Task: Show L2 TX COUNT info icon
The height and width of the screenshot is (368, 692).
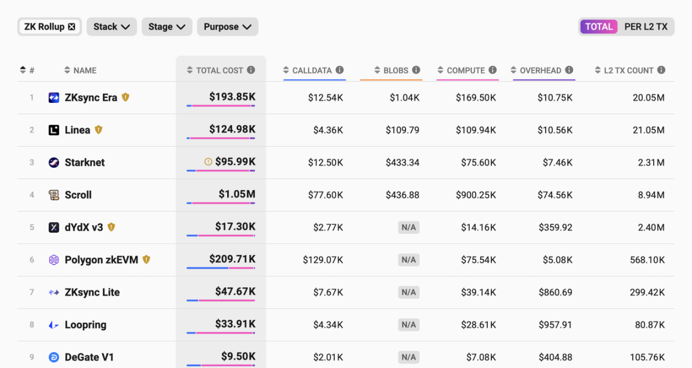Action: (x=661, y=70)
